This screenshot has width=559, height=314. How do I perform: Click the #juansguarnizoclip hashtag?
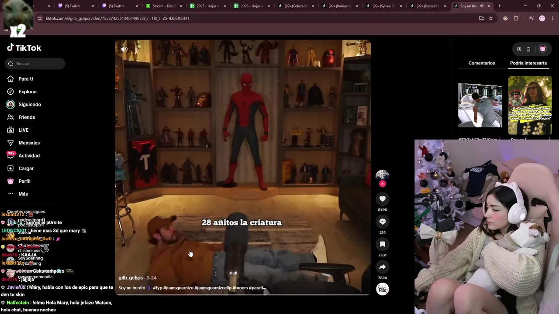[x=213, y=288]
